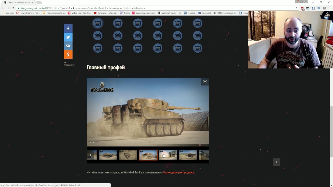This screenshot has height=187, width=333.
Task: View the Wargaming.net site security info
Action: pyautogui.click(x=34, y=8)
